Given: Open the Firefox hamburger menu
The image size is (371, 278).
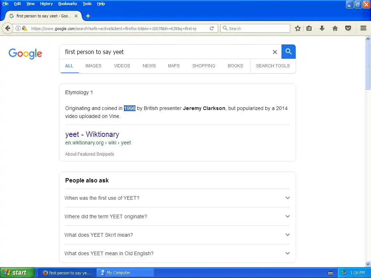Looking at the screenshot, I should [x=363, y=28].
